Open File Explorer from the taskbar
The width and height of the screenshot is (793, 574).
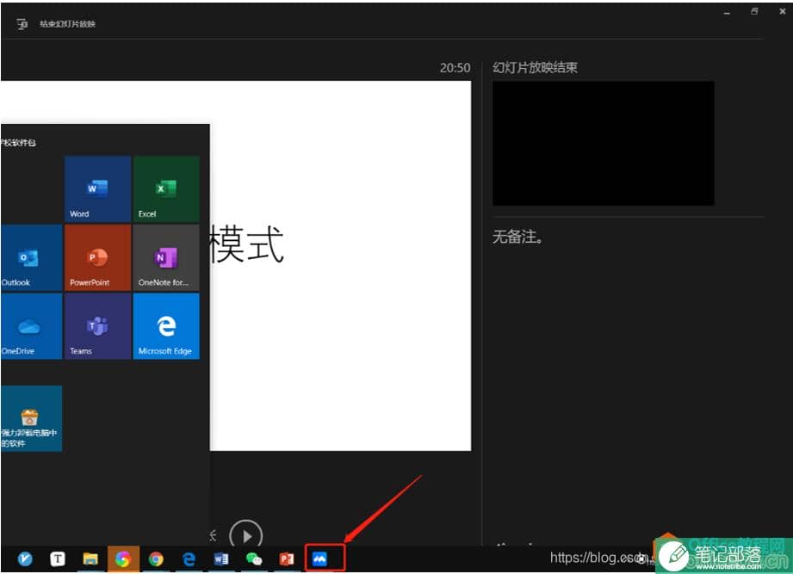pyautogui.click(x=90, y=559)
